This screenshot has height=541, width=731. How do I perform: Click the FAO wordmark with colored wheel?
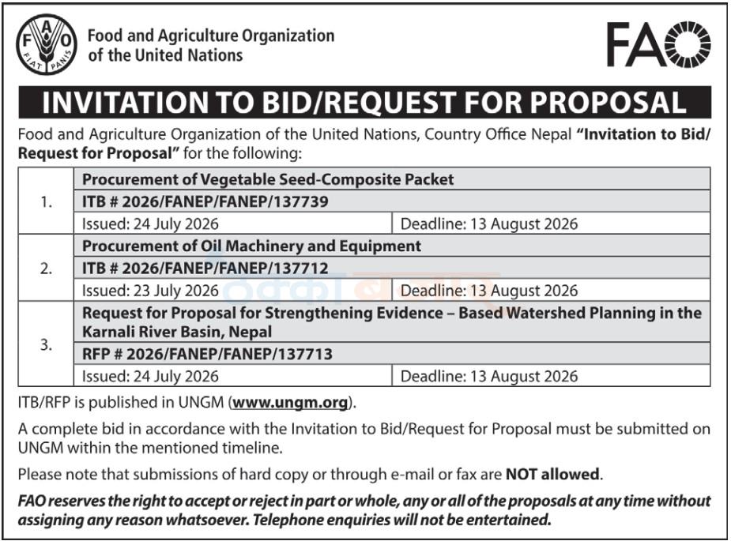tap(659, 44)
